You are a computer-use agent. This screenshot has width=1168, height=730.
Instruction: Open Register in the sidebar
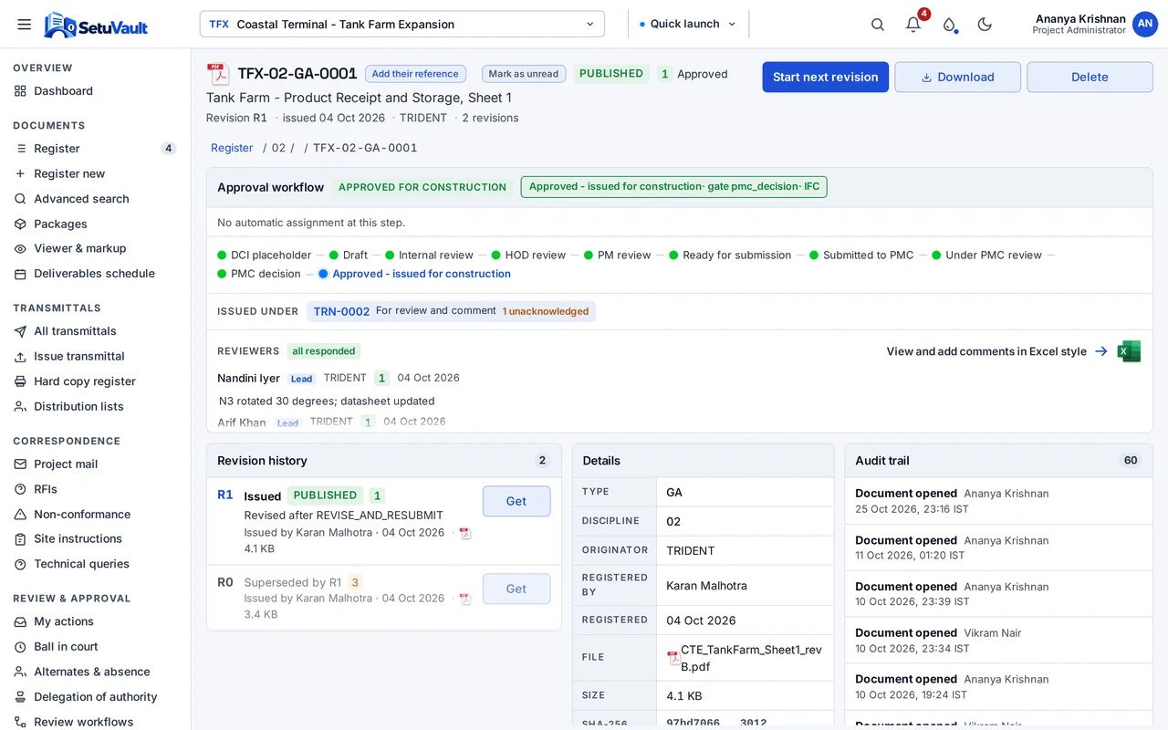[x=95, y=149]
